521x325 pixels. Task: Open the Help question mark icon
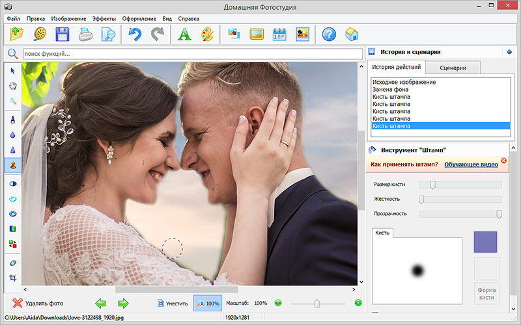329,34
